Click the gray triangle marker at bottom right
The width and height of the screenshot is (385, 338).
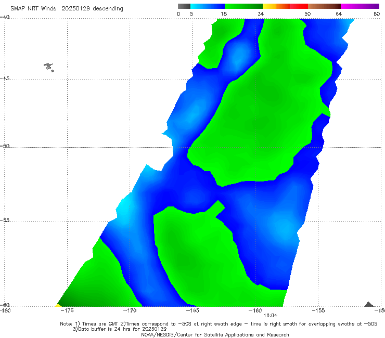click(369, 304)
